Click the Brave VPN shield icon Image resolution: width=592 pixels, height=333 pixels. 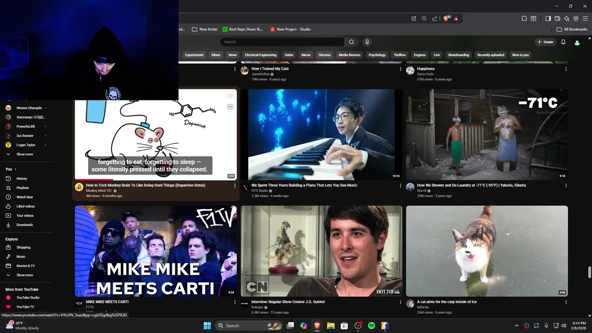576,18
